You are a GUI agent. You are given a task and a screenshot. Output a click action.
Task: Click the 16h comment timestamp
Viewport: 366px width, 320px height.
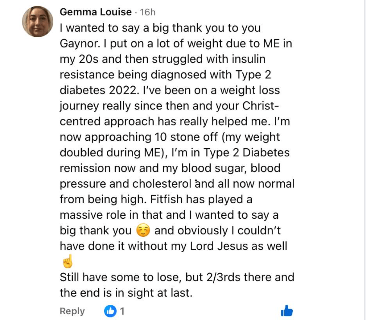pyautogui.click(x=148, y=12)
